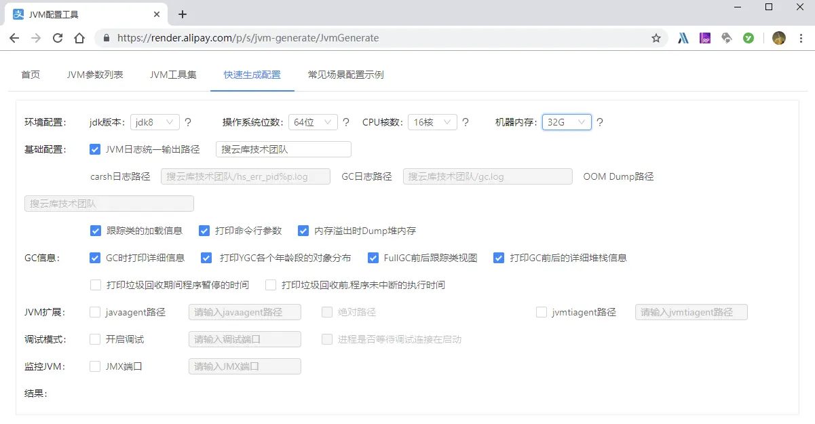Select the 快速生成配置 tab

(252, 75)
